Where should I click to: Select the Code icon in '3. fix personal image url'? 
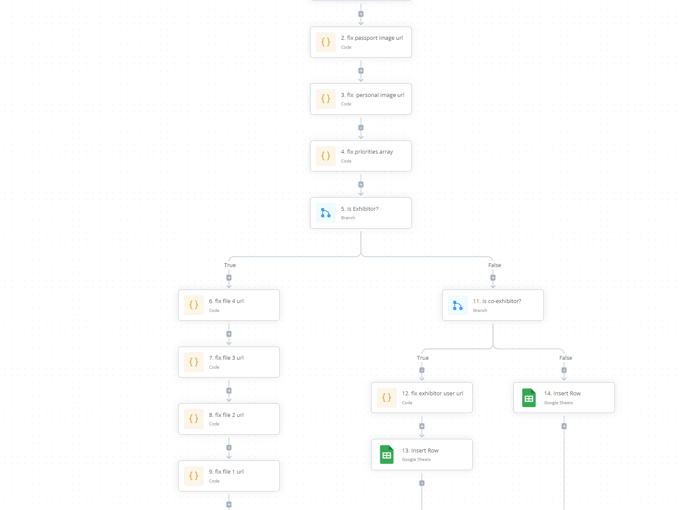[326, 99]
